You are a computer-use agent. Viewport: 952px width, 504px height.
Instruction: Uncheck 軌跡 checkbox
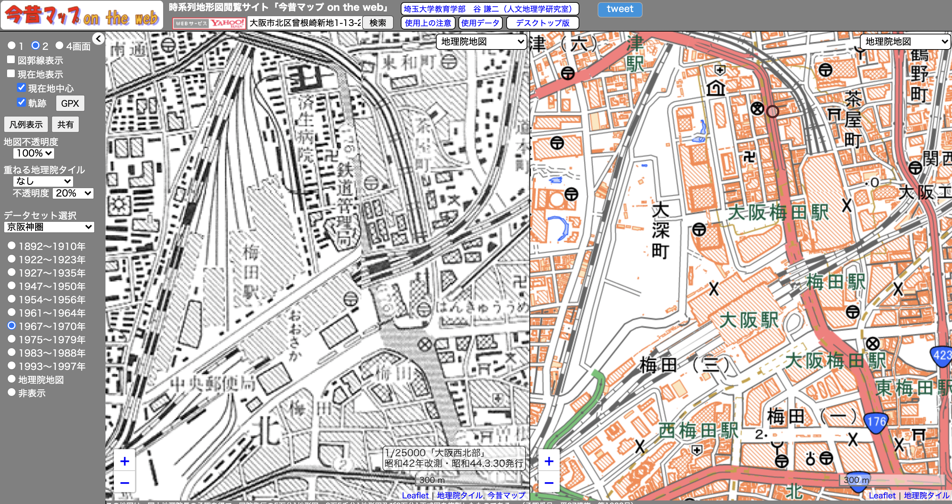[21, 102]
